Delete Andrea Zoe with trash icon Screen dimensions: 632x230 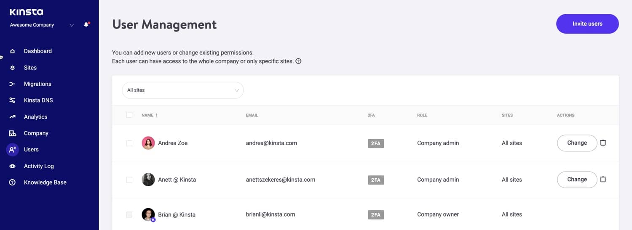pos(603,143)
